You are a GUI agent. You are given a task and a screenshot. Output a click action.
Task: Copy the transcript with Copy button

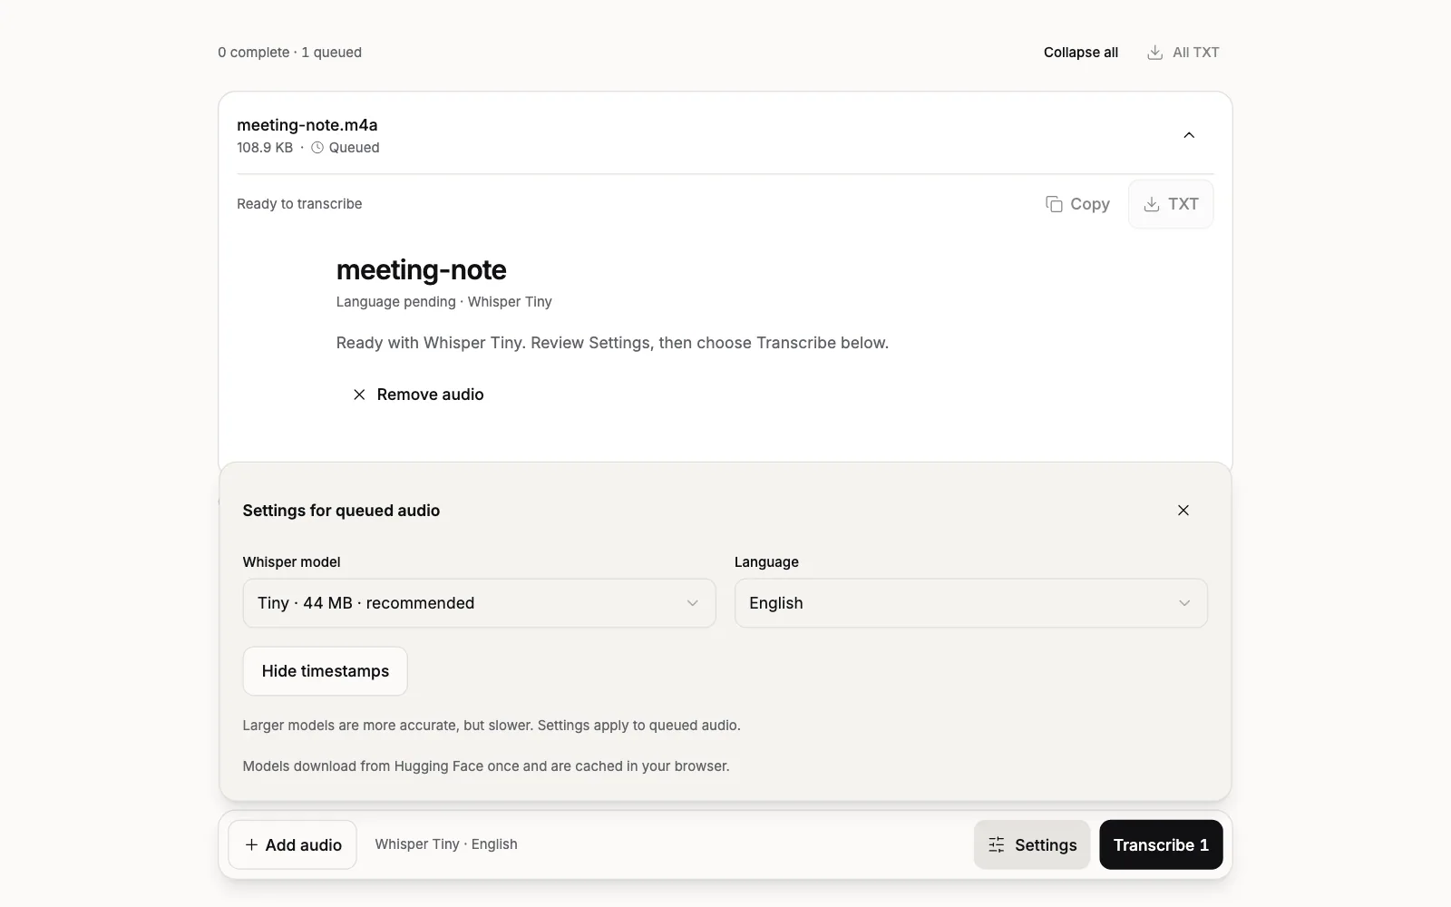point(1077,204)
